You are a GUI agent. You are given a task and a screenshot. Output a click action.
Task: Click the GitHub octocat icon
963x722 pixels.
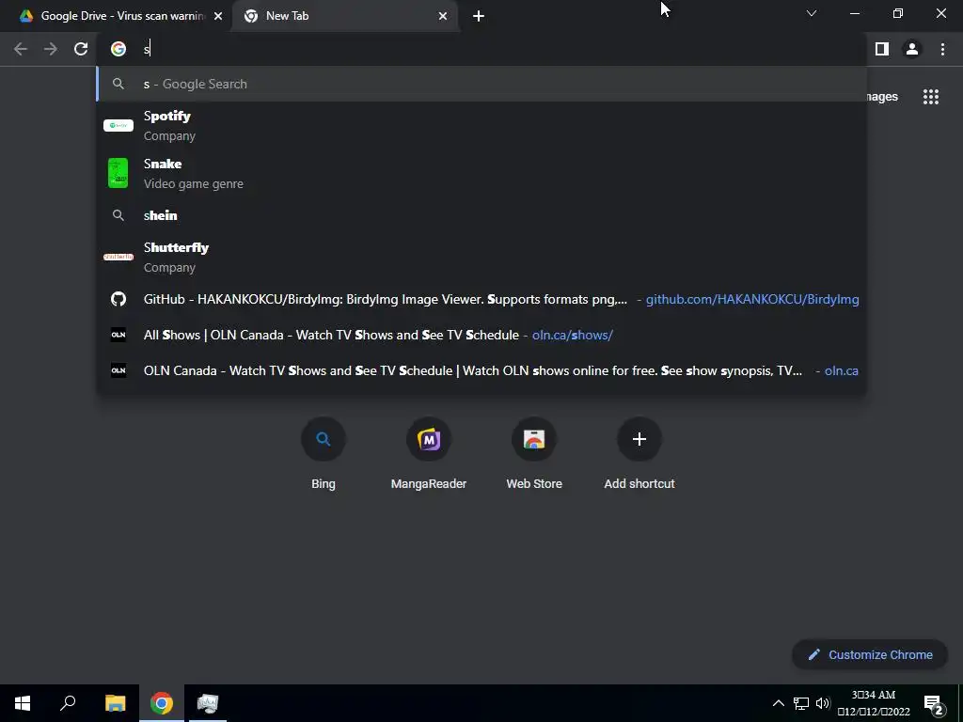[x=118, y=299]
